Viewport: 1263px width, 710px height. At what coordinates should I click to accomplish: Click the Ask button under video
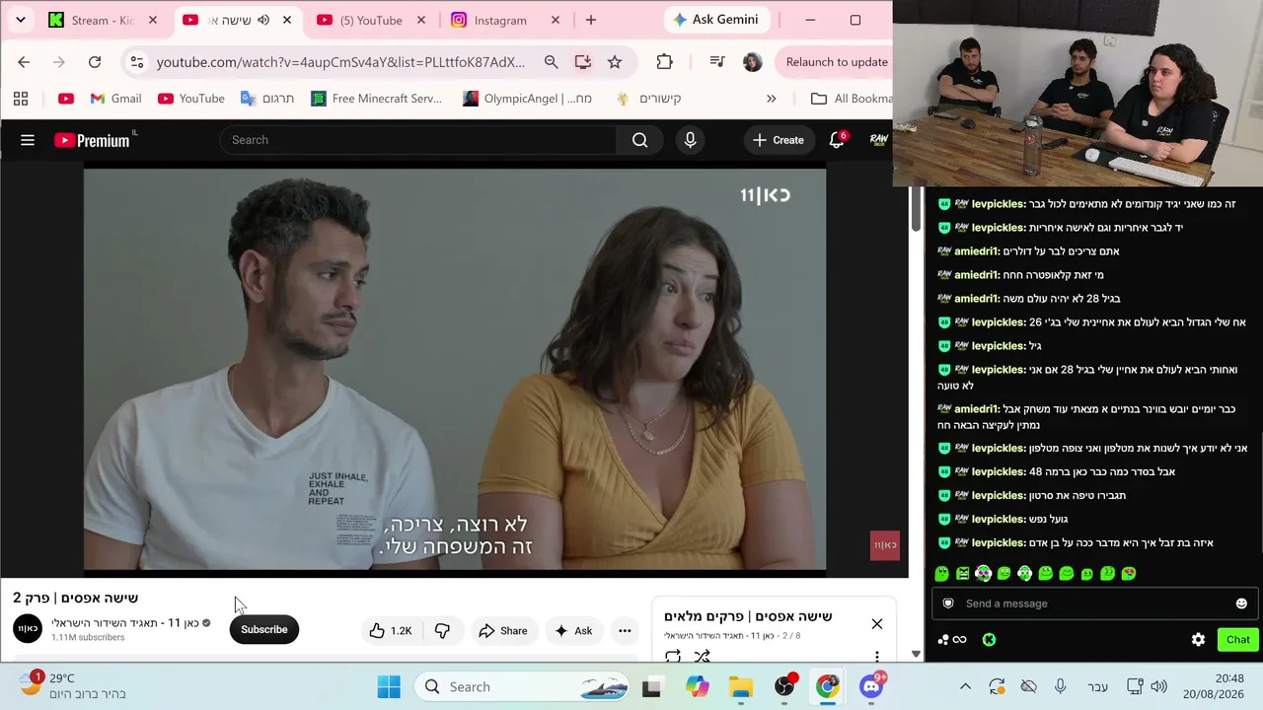(573, 631)
